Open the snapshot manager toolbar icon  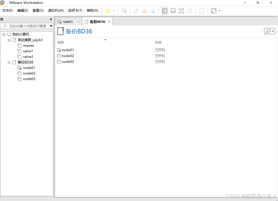[153, 11]
